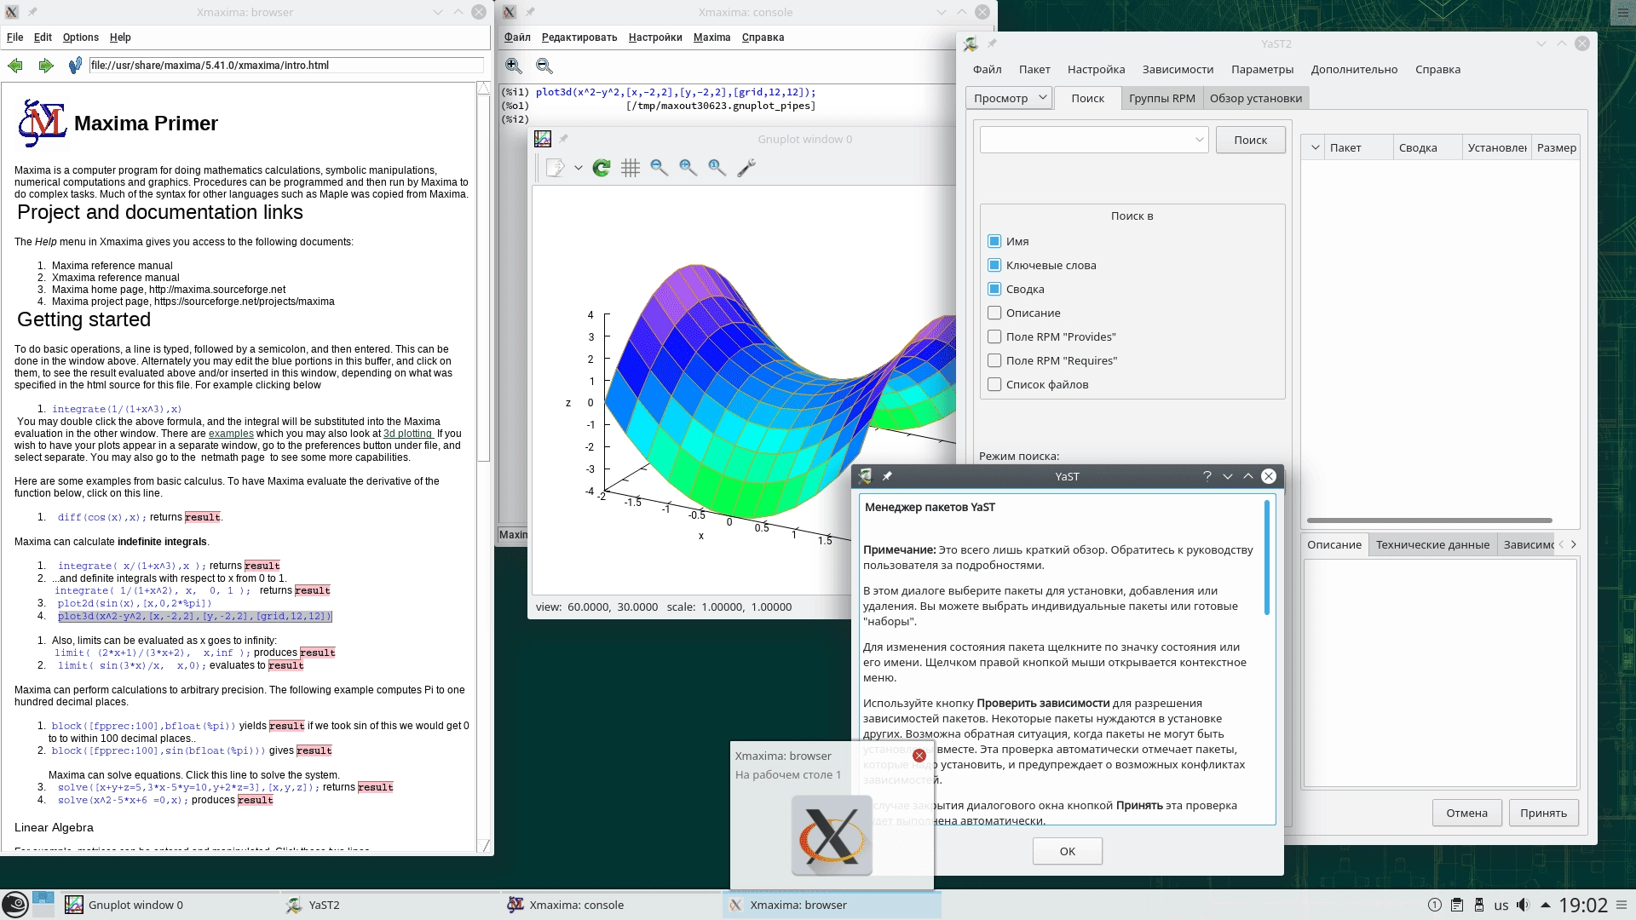Image resolution: width=1636 pixels, height=920 pixels.
Task: Enable Поле RPM "Provides" checkbox
Action: coord(994,336)
